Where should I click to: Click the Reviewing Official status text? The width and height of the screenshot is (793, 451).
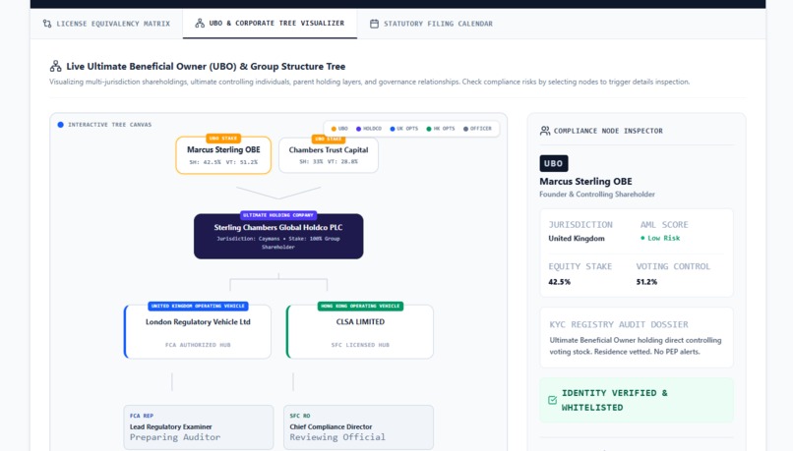337,437
